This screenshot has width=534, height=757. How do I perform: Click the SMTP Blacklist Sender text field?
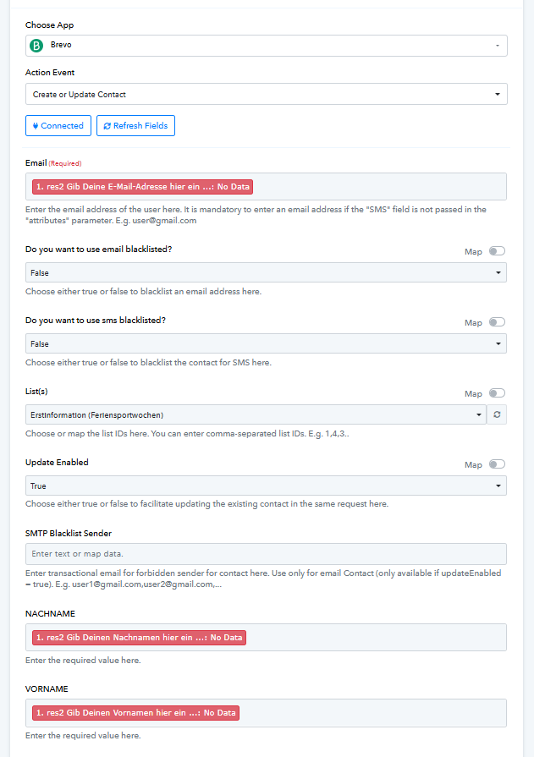(266, 554)
